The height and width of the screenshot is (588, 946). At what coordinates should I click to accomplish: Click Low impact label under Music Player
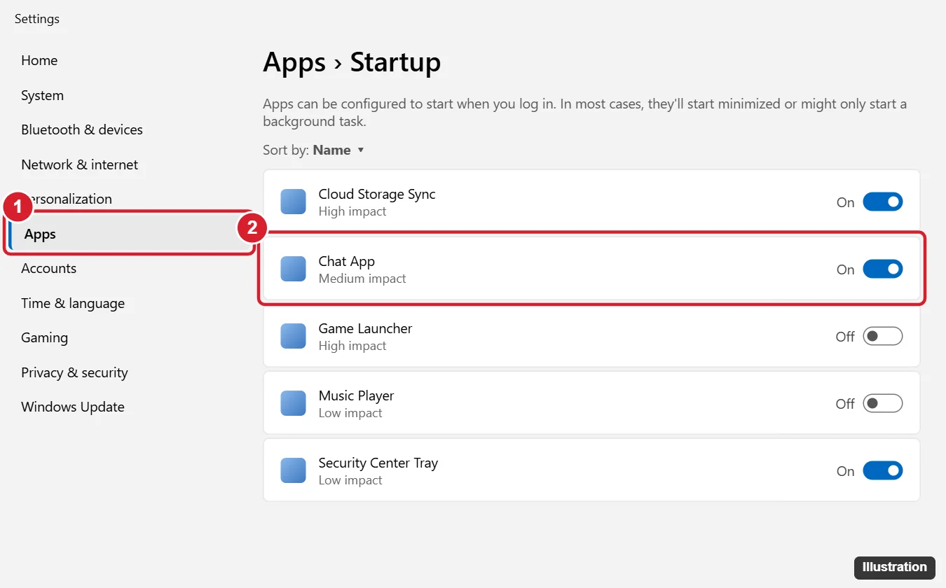pos(350,413)
